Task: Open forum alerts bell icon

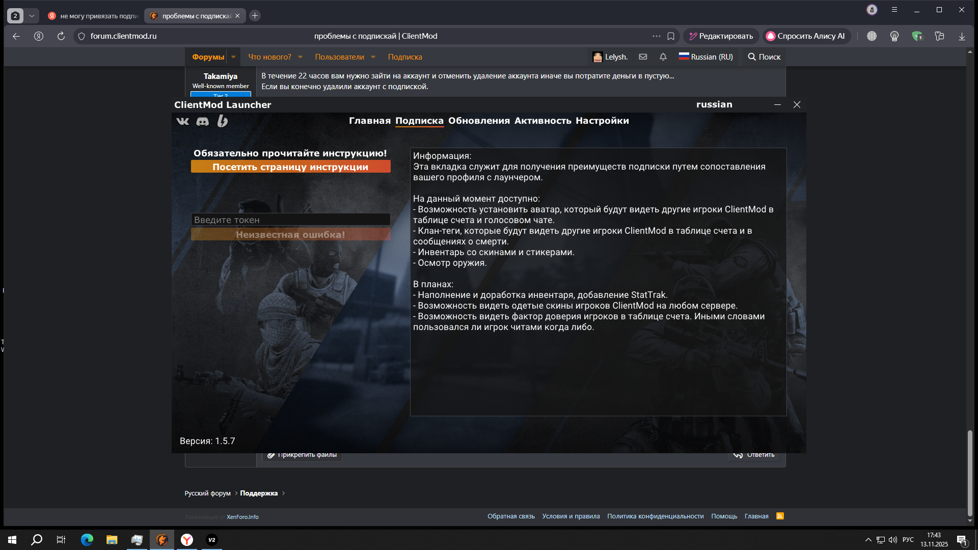Action: pyautogui.click(x=663, y=57)
